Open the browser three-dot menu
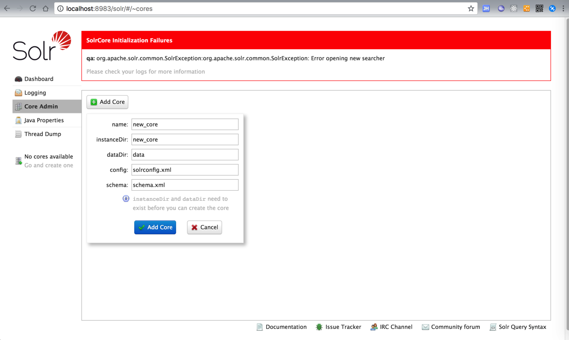Screen dimensions: 569x340 pos(563,9)
